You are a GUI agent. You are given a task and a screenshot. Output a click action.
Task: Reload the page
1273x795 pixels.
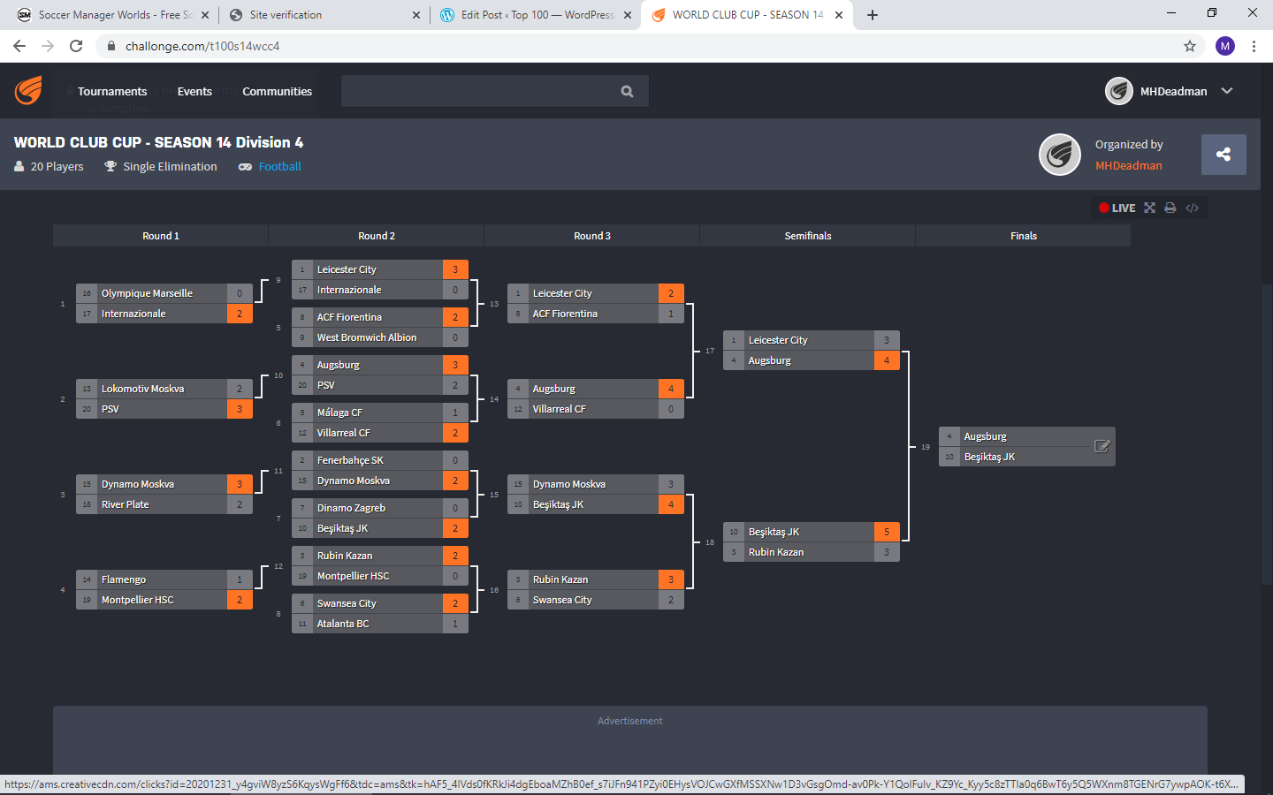coord(76,46)
